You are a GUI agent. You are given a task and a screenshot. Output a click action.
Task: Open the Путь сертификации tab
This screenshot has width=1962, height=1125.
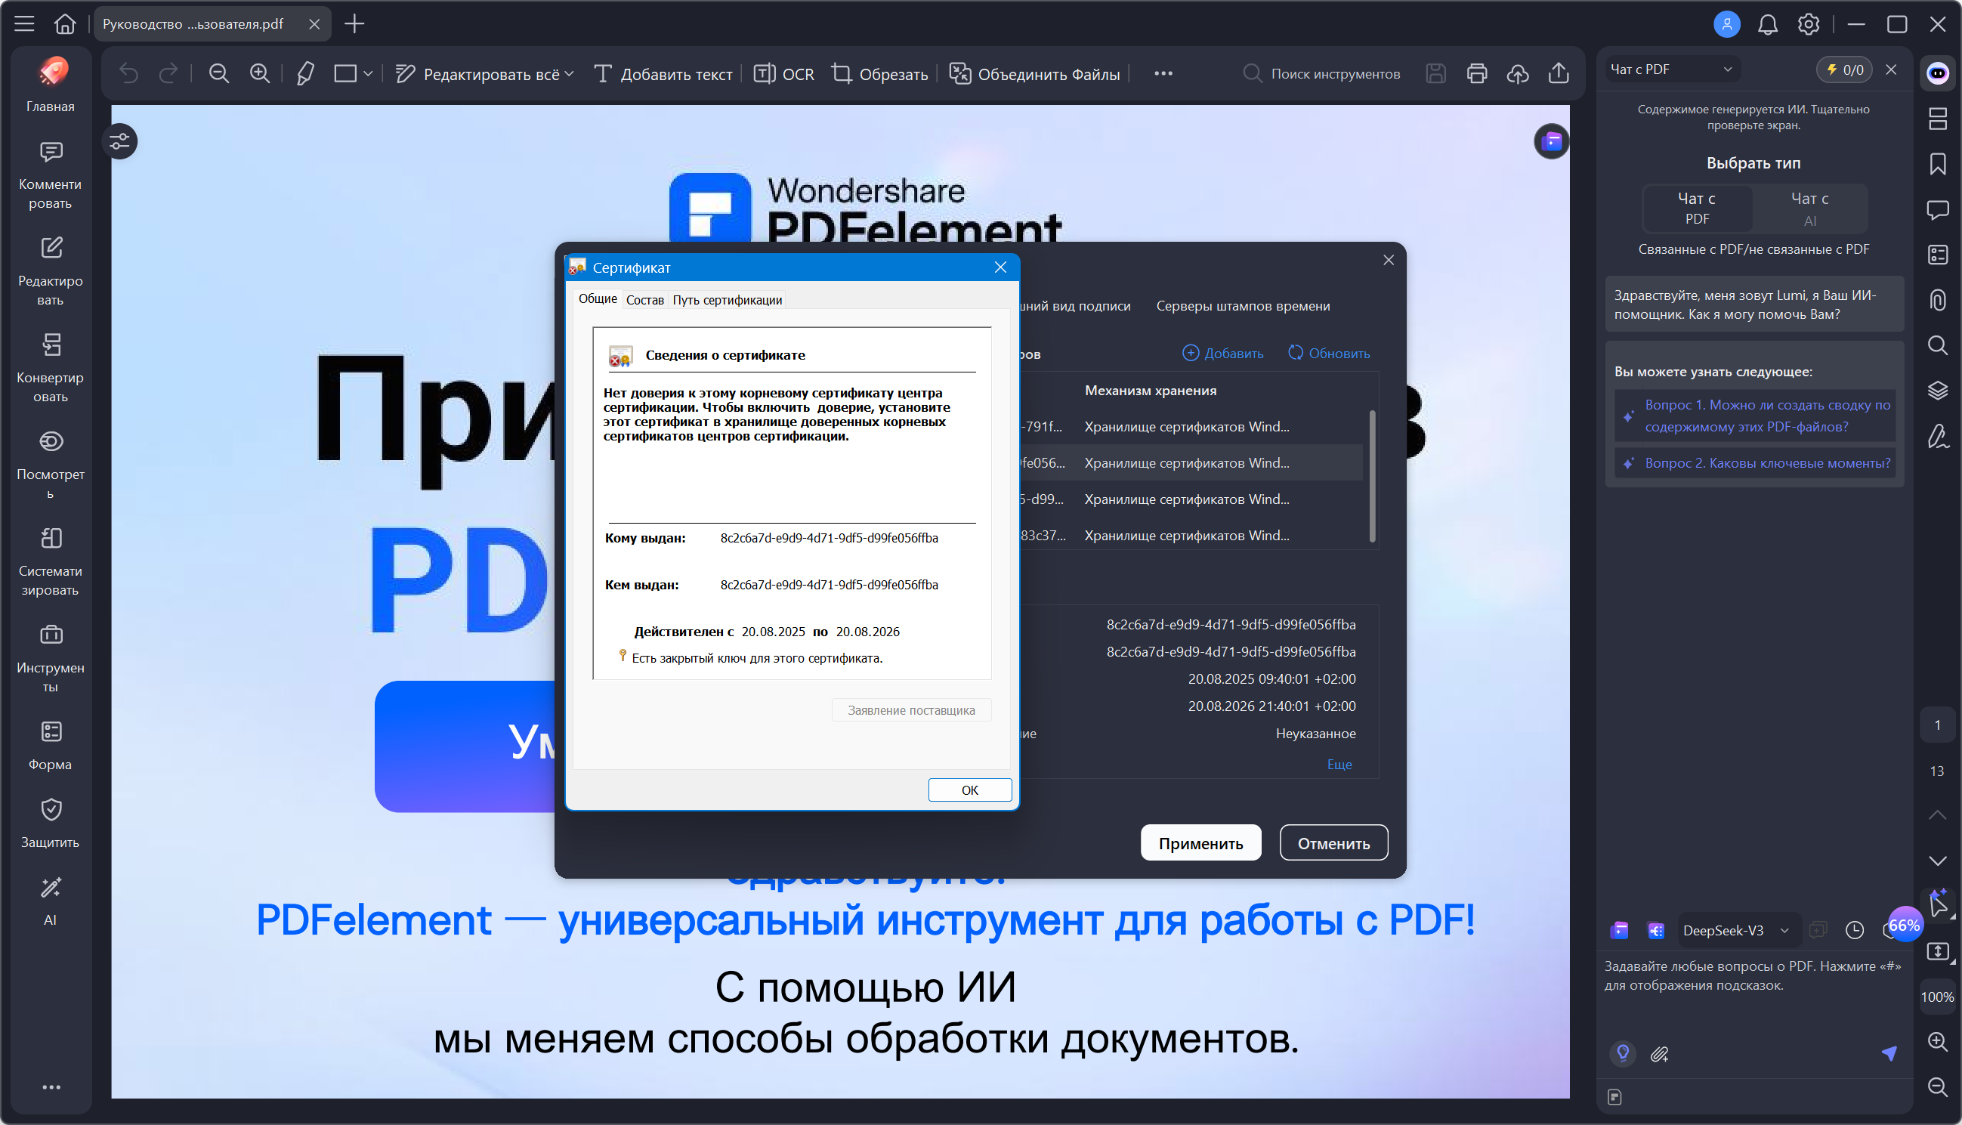(727, 300)
